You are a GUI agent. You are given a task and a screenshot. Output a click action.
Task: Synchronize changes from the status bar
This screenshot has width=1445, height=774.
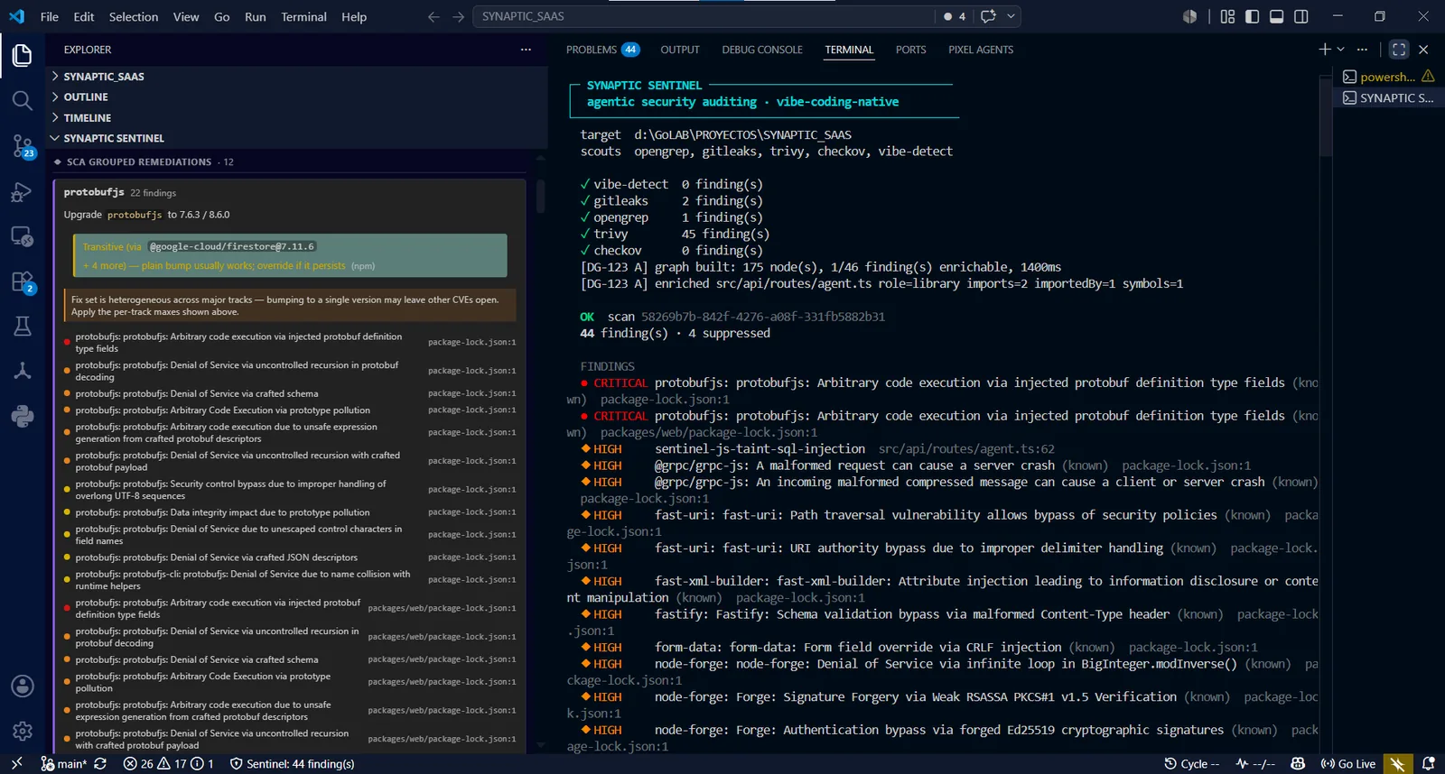(100, 763)
